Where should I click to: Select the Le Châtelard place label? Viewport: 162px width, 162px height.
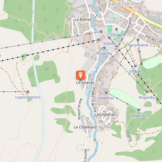pos(85,127)
